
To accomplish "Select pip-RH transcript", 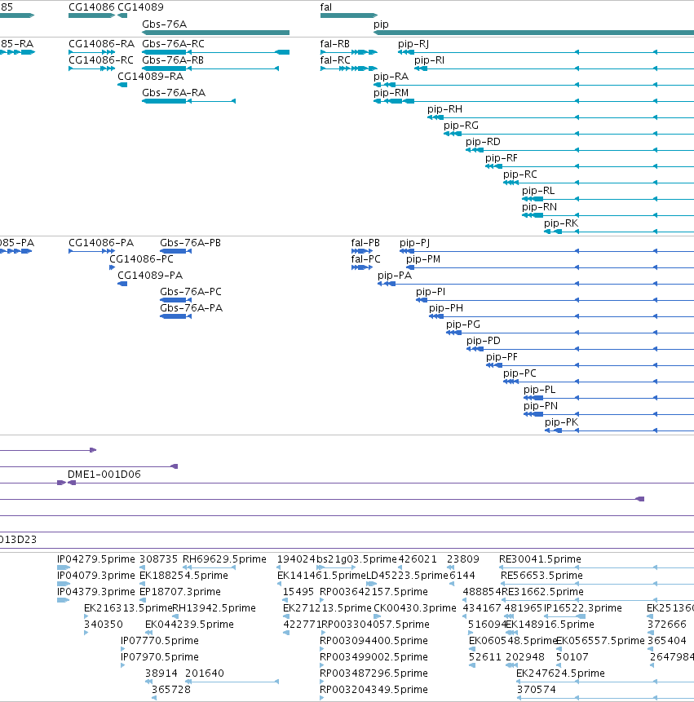I will (x=444, y=109).
